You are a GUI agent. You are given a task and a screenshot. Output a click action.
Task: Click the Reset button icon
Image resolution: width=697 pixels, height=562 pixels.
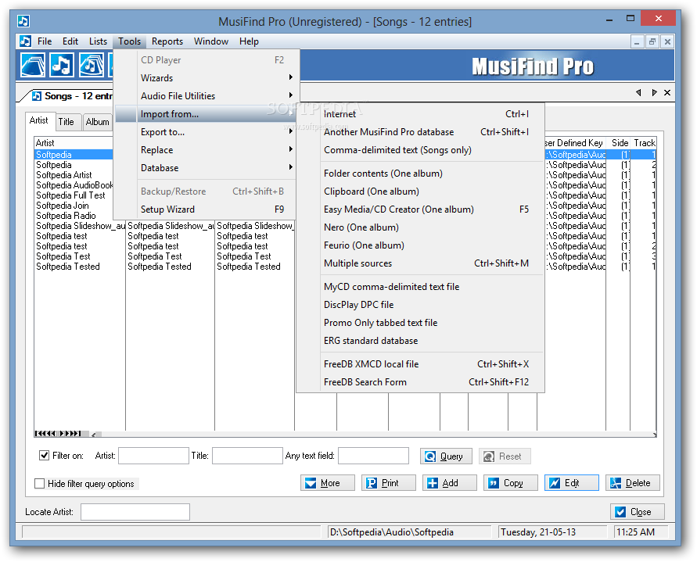pos(488,456)
